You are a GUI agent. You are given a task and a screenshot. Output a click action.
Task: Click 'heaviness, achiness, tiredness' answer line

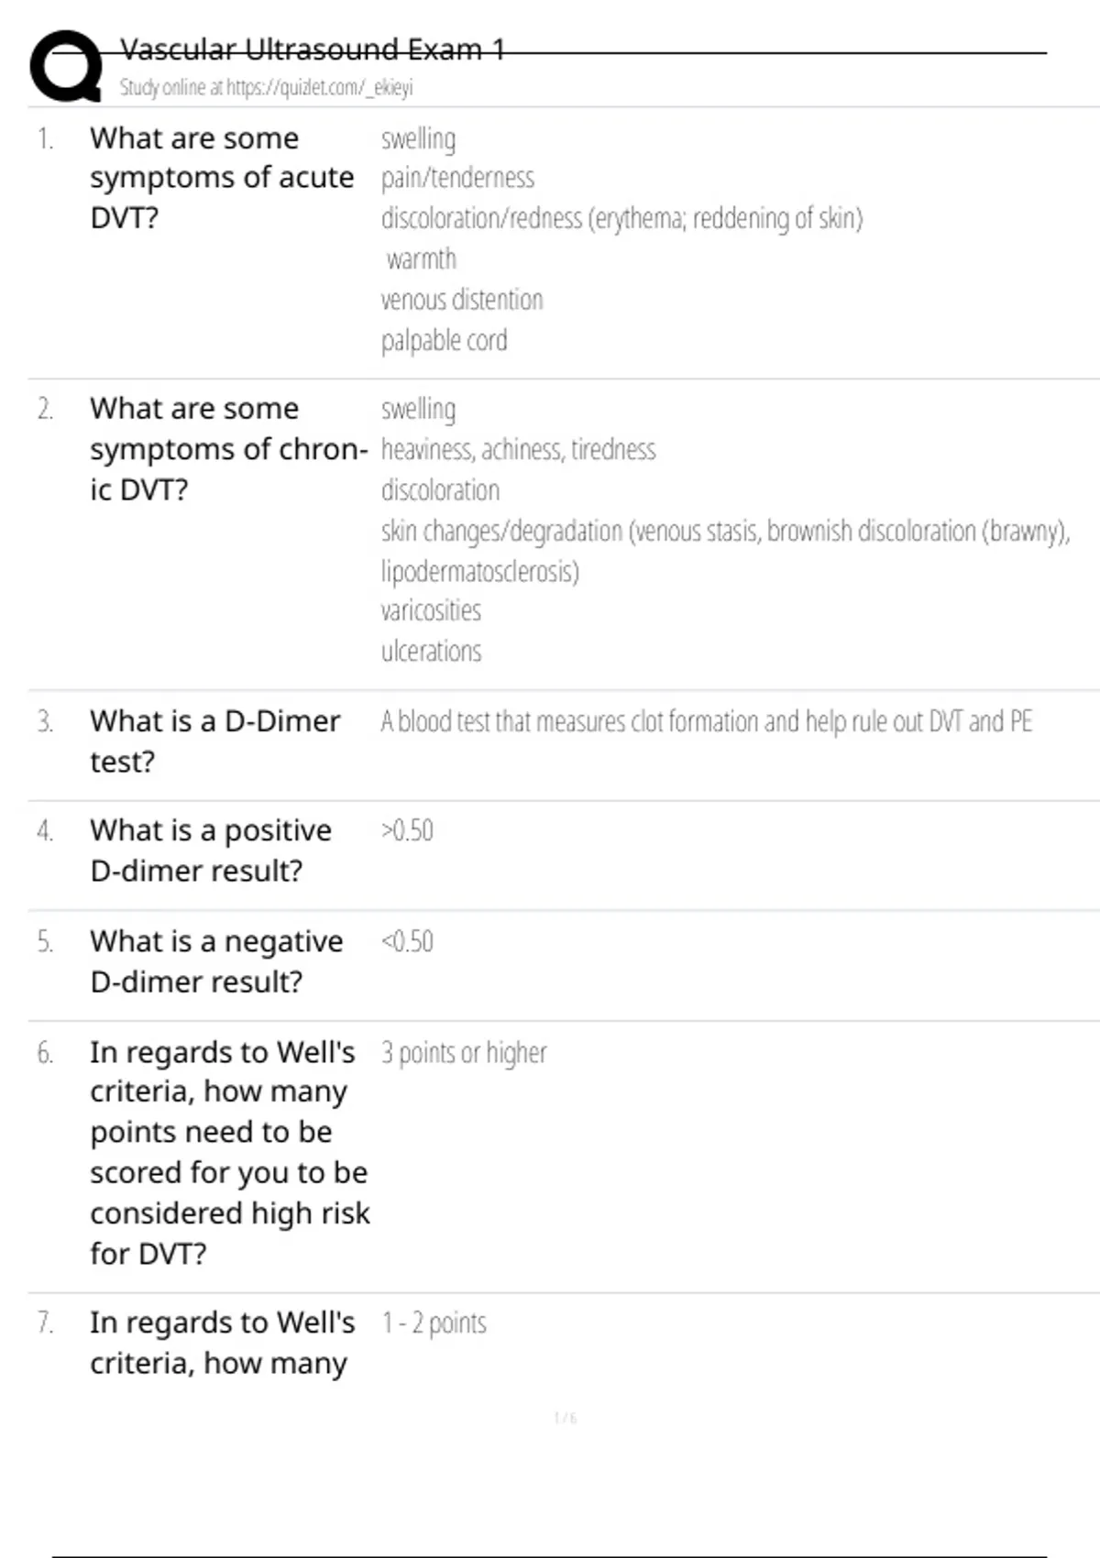[x=518, y=450]
